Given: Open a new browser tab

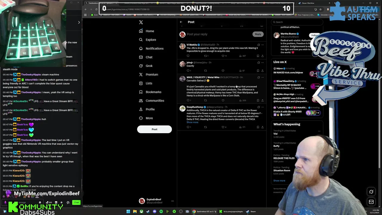Looking at the screenshot, I should [335, 3].
